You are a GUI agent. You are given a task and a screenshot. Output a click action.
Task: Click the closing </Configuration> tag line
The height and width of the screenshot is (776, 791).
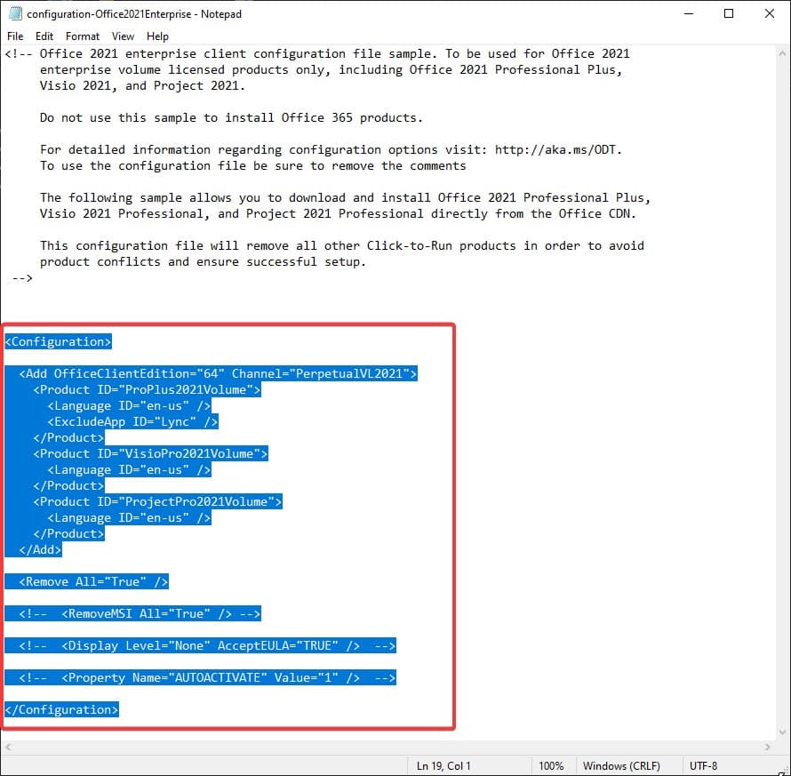[61, 709]
